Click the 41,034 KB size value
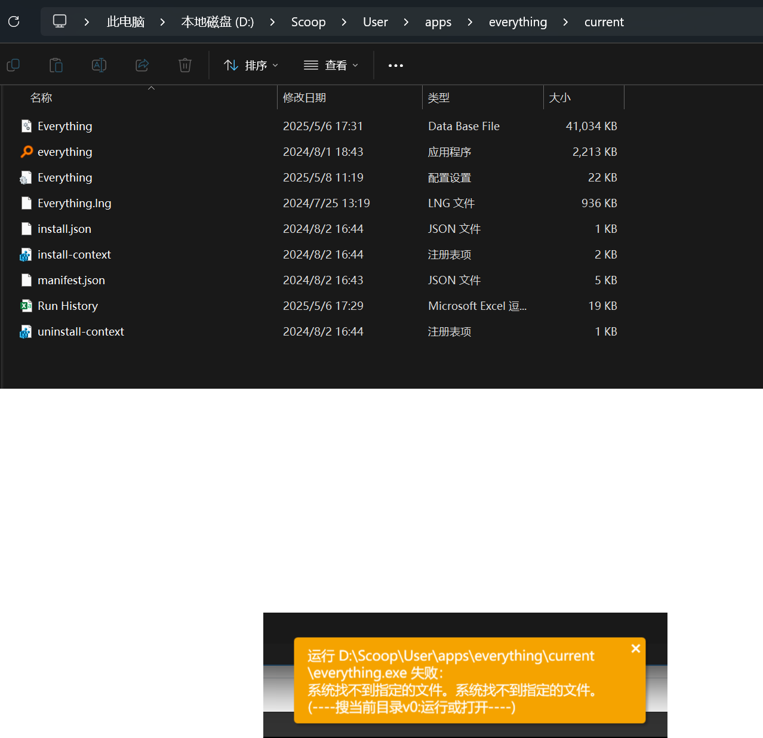763x738 pixels. point(592,126)
